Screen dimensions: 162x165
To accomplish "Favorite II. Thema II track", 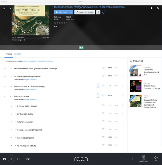I will [x=103, y=105].
